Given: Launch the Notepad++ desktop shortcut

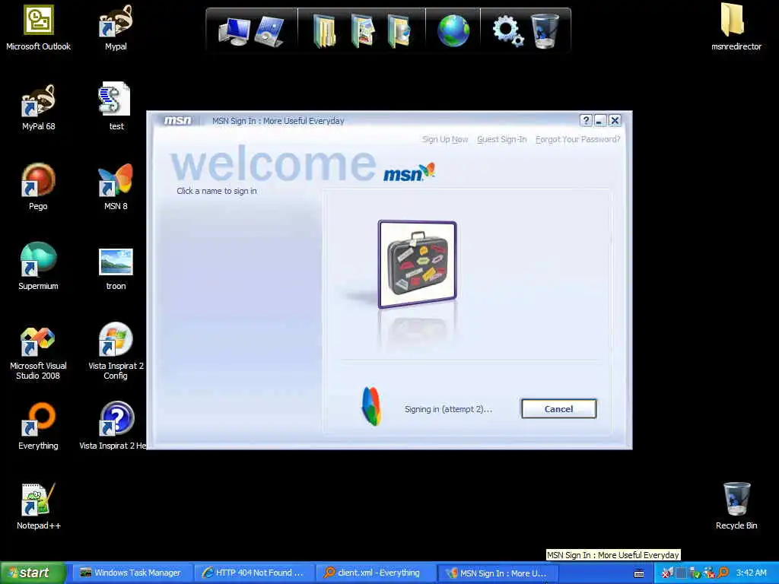Looking at the screenshot, I should click(38, 506).
